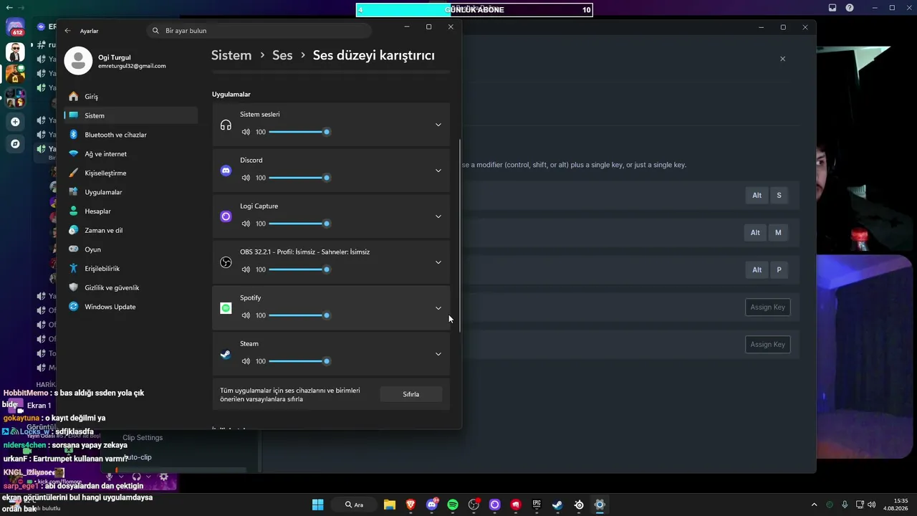Open Discord's Discover compass icon
Screen dimensions: 917x516
tap(15, 143)
